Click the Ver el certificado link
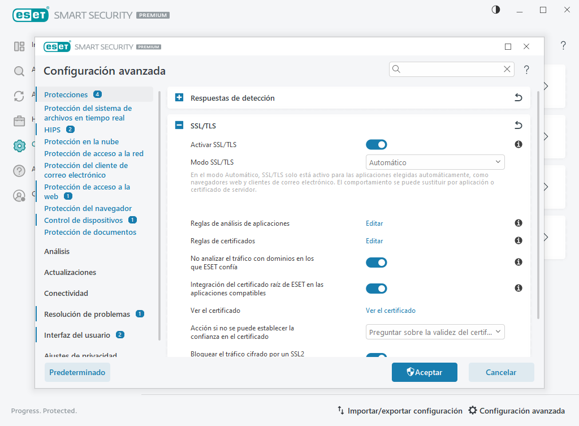The width and height of the screenshot is (579, 426). coord(390,310)
